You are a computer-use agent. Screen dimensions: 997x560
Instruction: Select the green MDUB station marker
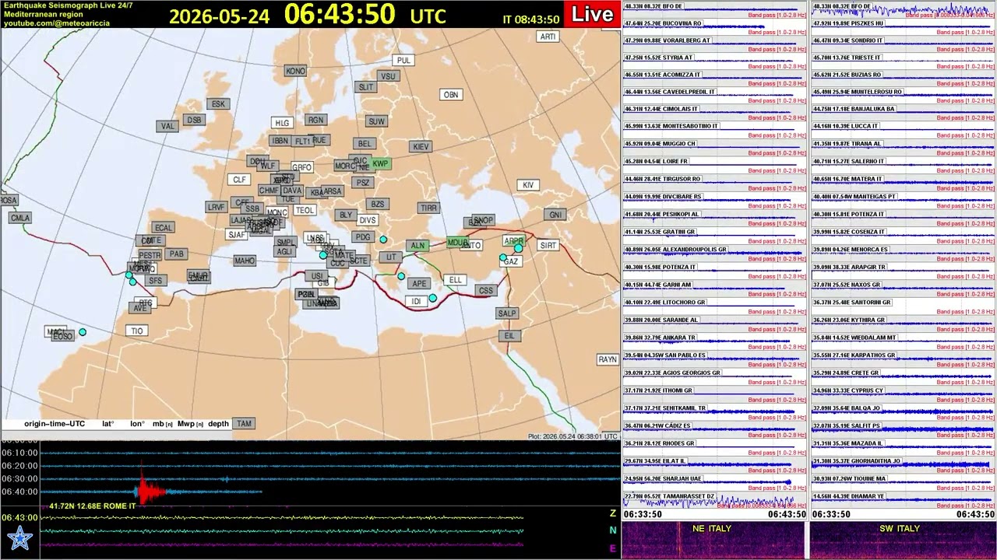click(x=458, y=243)
